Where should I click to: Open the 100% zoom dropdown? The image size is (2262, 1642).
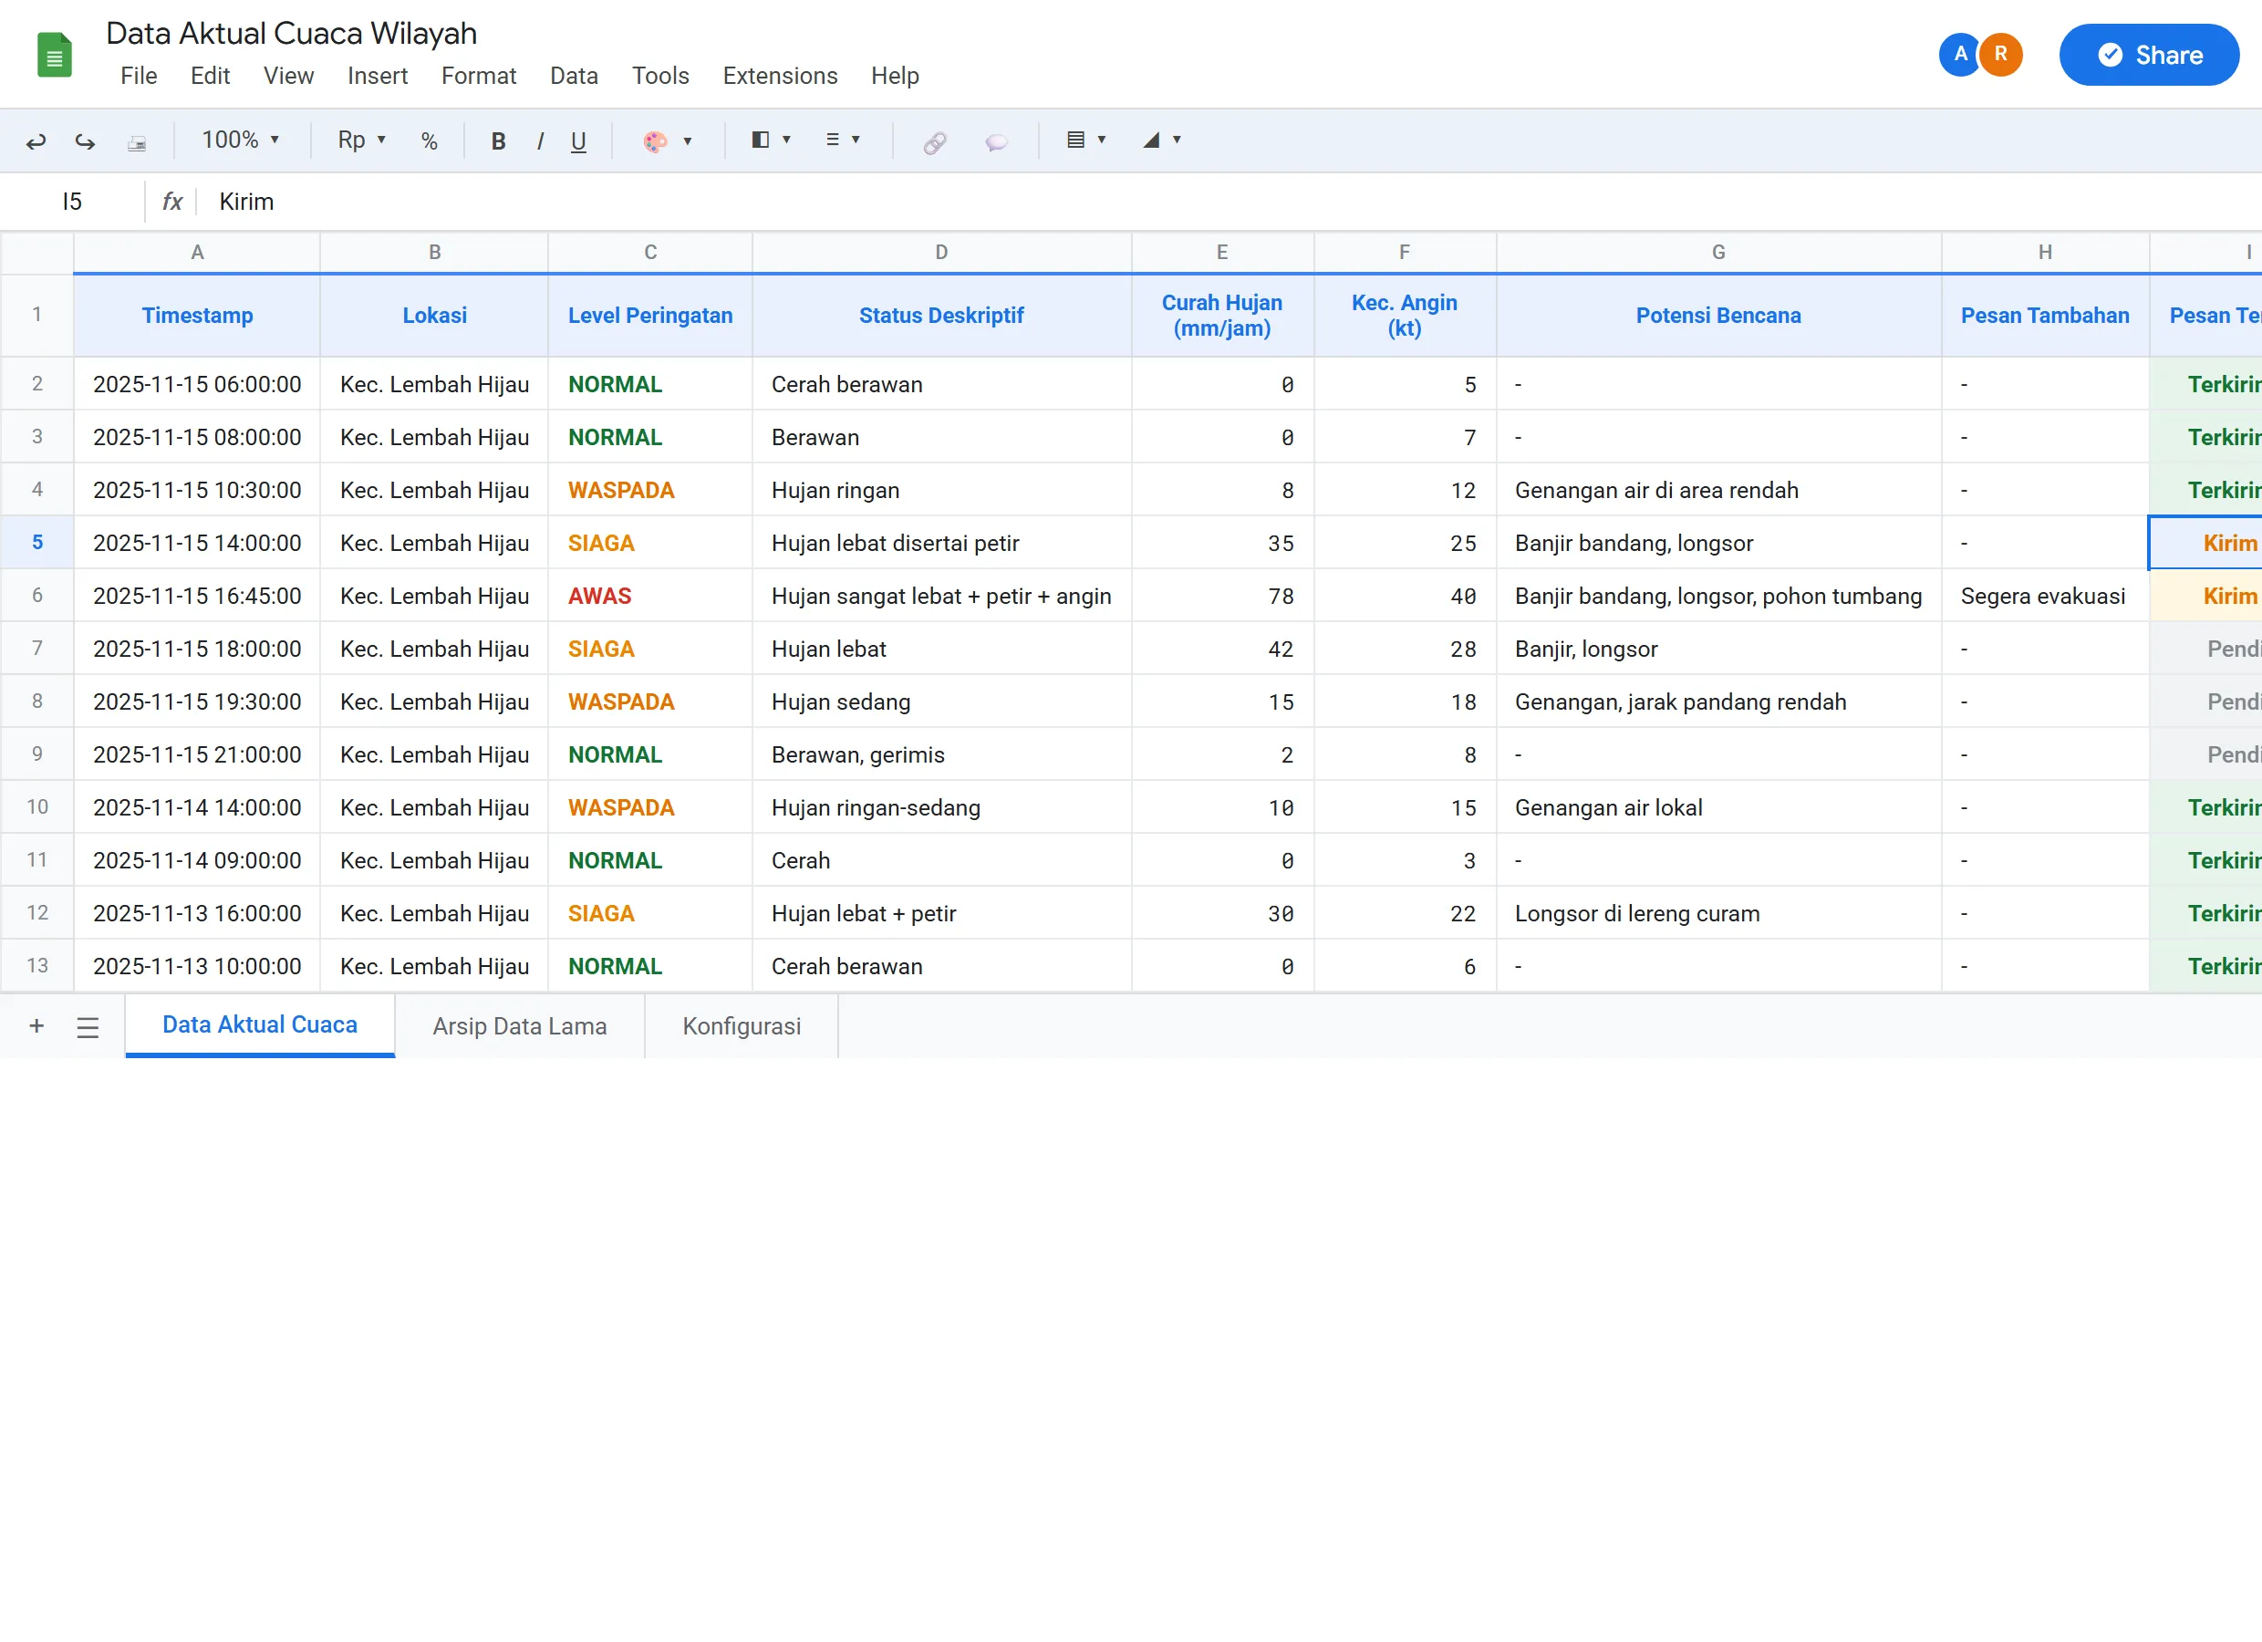click(x=241, y=140)
